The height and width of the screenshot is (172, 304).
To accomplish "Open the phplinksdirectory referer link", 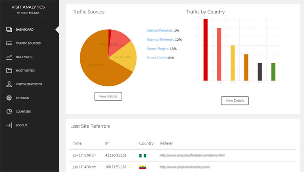I will (185, 167).
